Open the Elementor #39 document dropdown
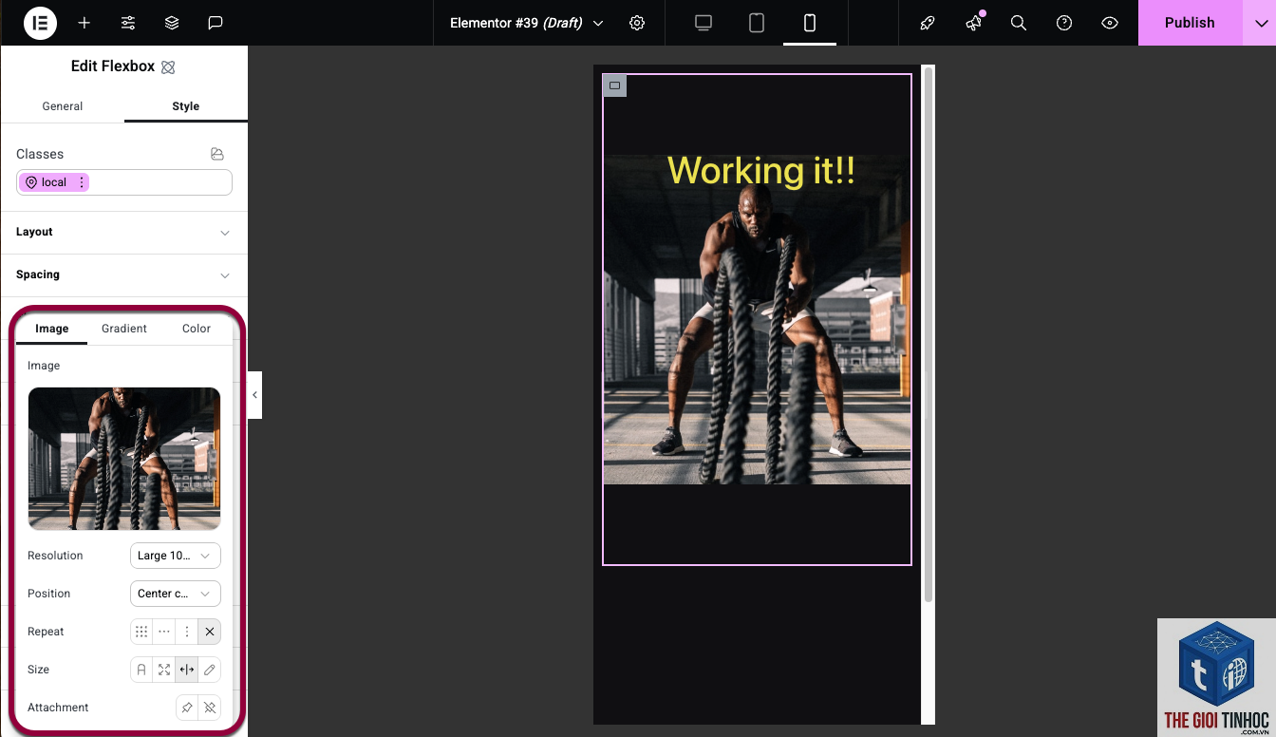1276x737 pixels. (x=527, y=23)
